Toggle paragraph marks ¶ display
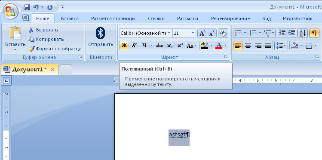 click(x=314, y=33)
